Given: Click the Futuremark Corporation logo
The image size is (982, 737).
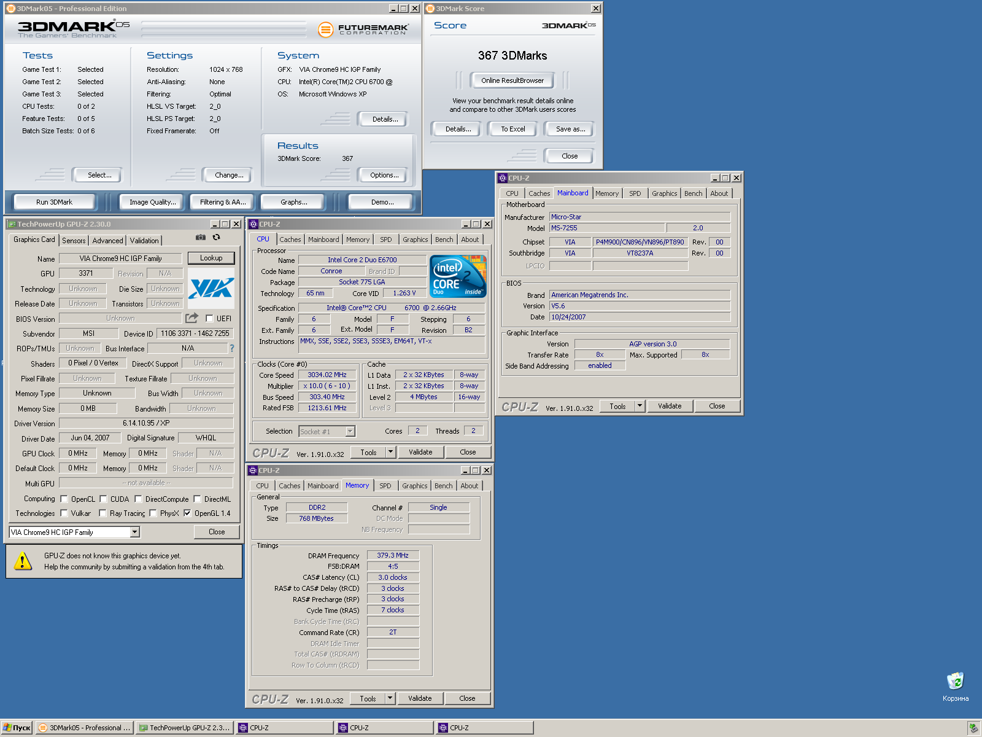Looking at the screenshot, I should pyautogui.click(x=363, y=29).
